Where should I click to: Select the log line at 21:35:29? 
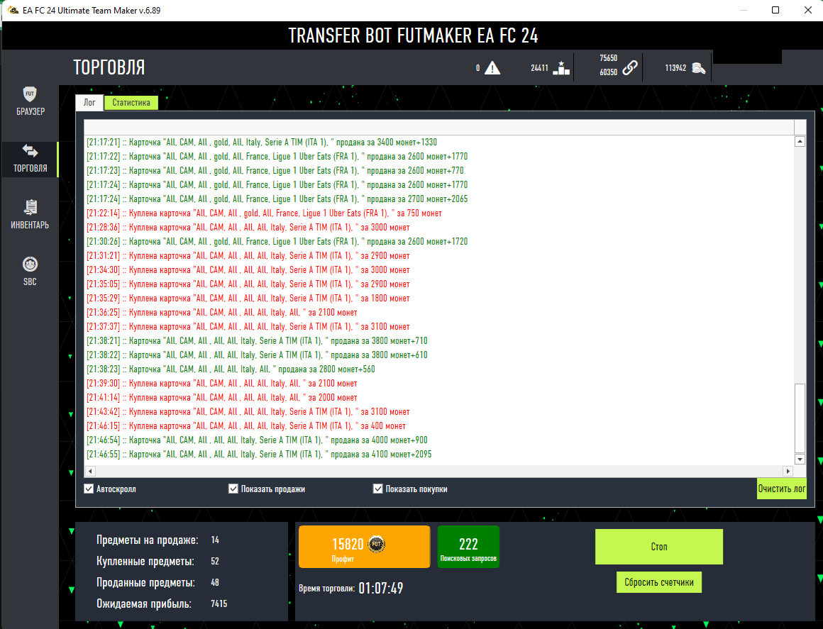pyautogui.click(x=248, y=298)
